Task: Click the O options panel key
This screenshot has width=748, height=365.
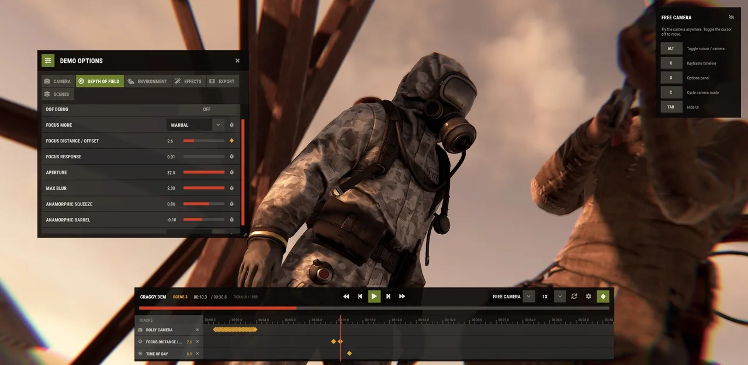Action: pyautogui.click(x=671, y=78)
